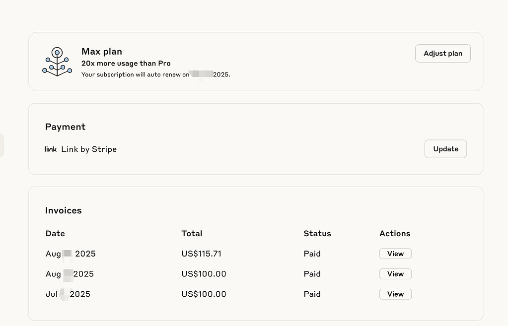Click the collapsed sidebar handle at left edge
This screenshot has width=508, height=326.
tap(2, 145)
